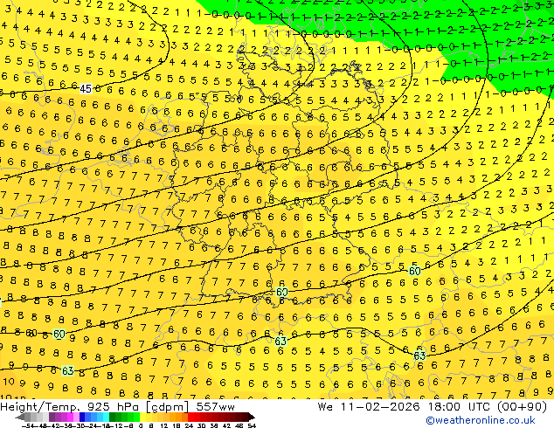This screenshot has height=428, width=554.
Task: Pick the pure red swatch at scale value 24
Action: click(190, 417)
